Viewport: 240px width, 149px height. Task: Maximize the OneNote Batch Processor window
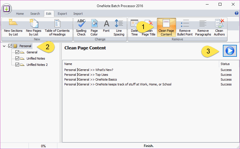click(220, 4)
